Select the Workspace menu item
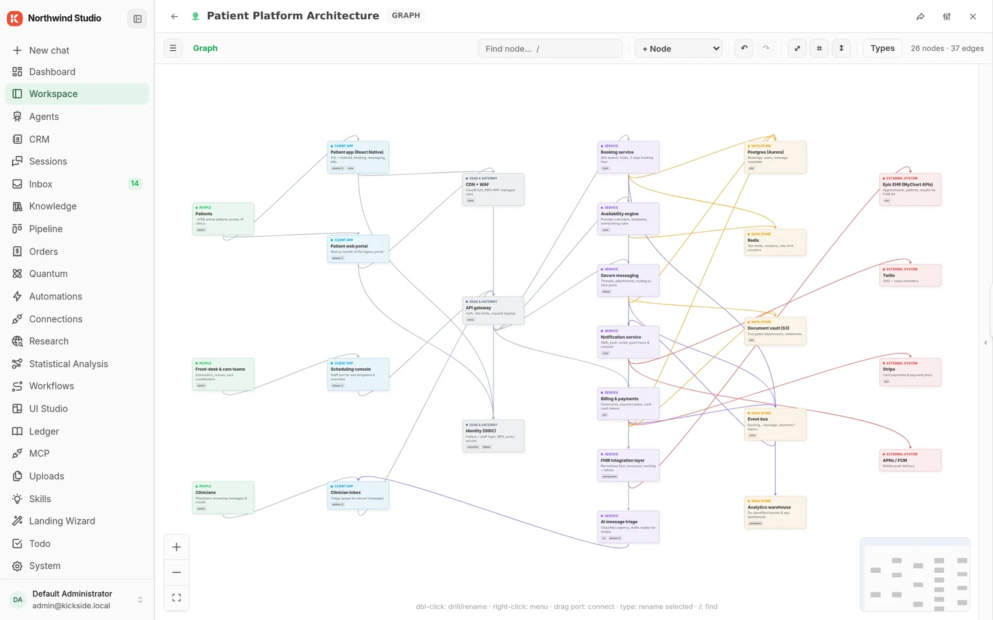993x620 pixels. 77,94
